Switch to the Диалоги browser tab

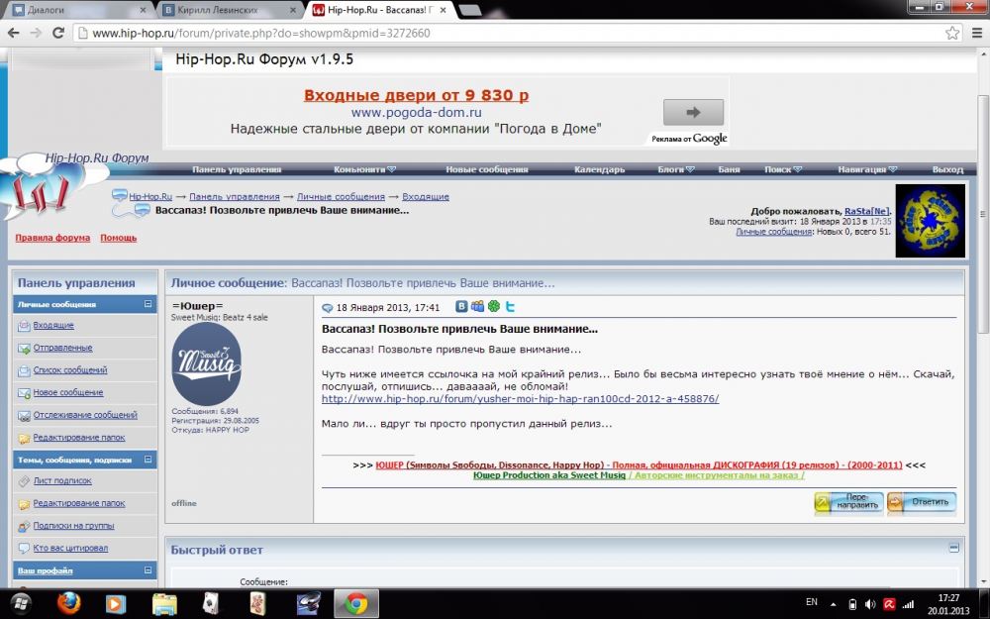point(79,10)
